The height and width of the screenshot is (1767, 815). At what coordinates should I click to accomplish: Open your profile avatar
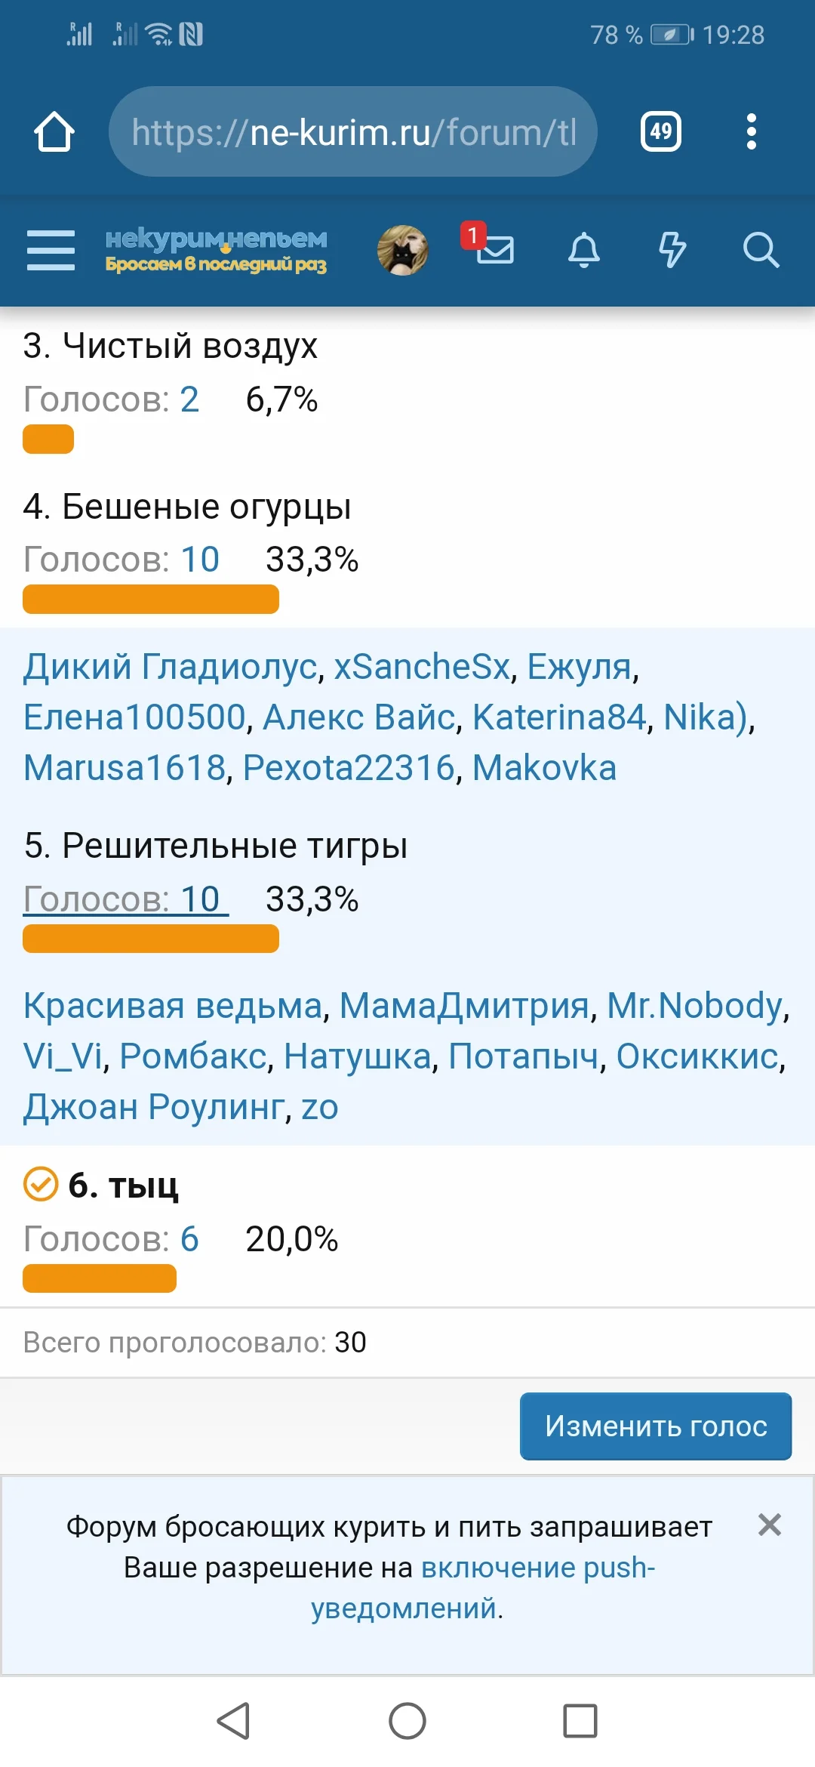pyautogui.click(x=402, y=249)
